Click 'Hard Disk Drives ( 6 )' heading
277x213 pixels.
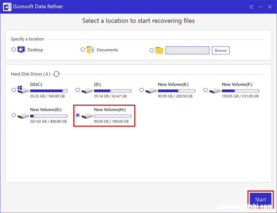click(31, 74)
